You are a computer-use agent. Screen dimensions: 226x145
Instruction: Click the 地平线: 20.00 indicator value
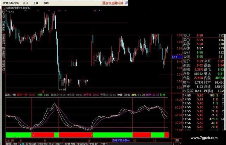[91, 95]
